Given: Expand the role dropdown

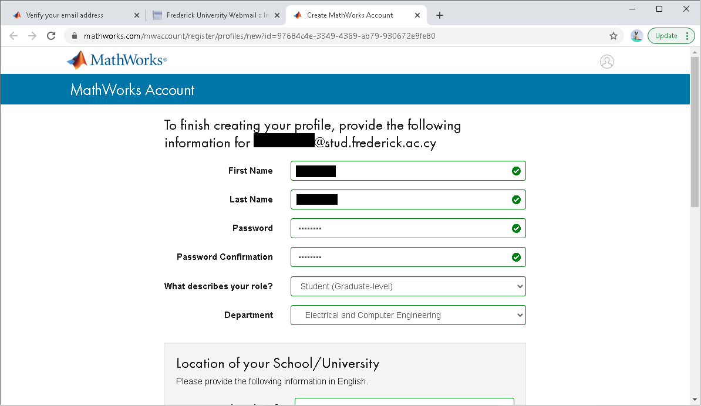Looking at the screenshot, I should pos(408,286).
